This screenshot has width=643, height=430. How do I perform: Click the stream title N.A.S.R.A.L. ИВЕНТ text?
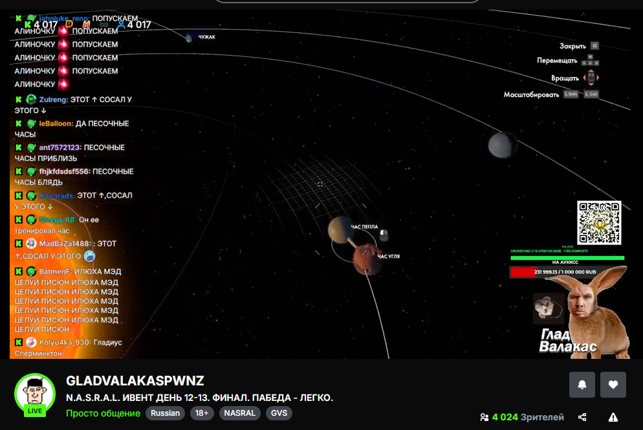(199, 398)
